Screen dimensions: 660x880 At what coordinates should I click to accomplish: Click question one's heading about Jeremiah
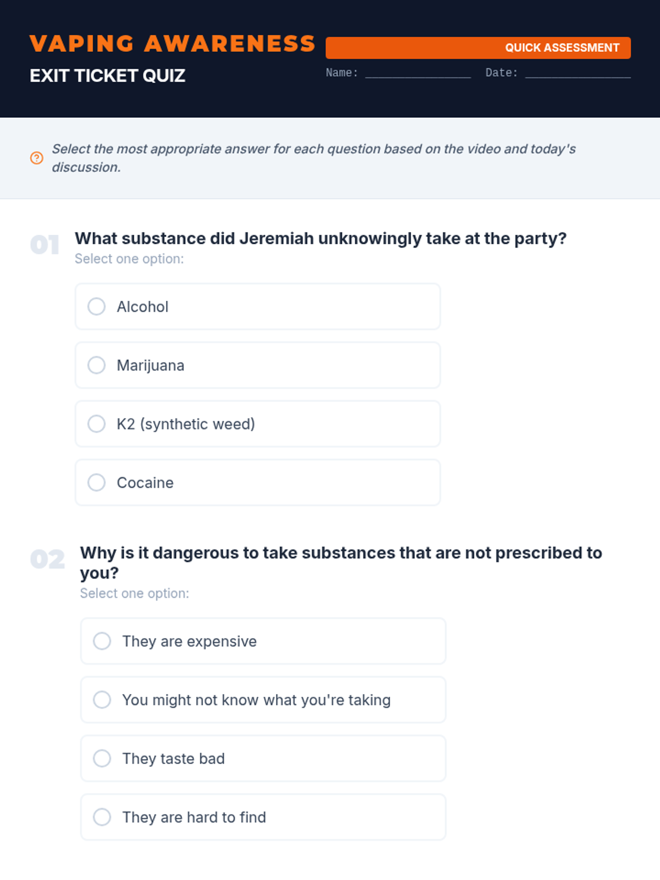tap(320, 239)
